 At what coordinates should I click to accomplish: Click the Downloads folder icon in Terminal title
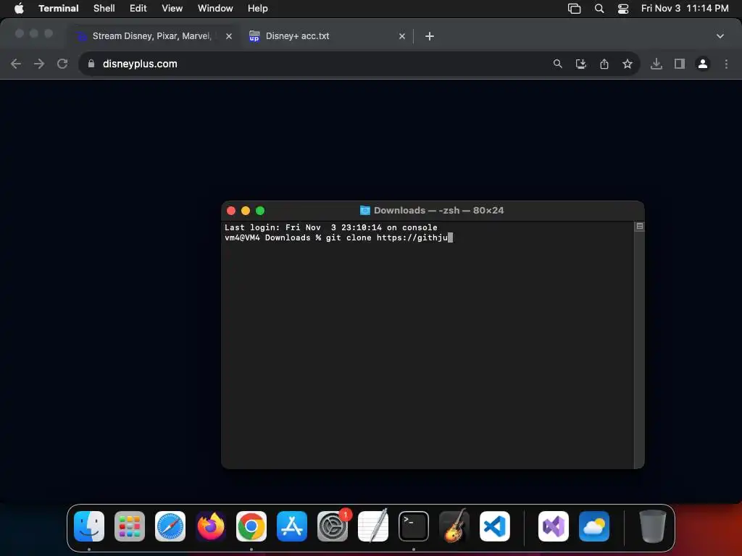[365, 211]
